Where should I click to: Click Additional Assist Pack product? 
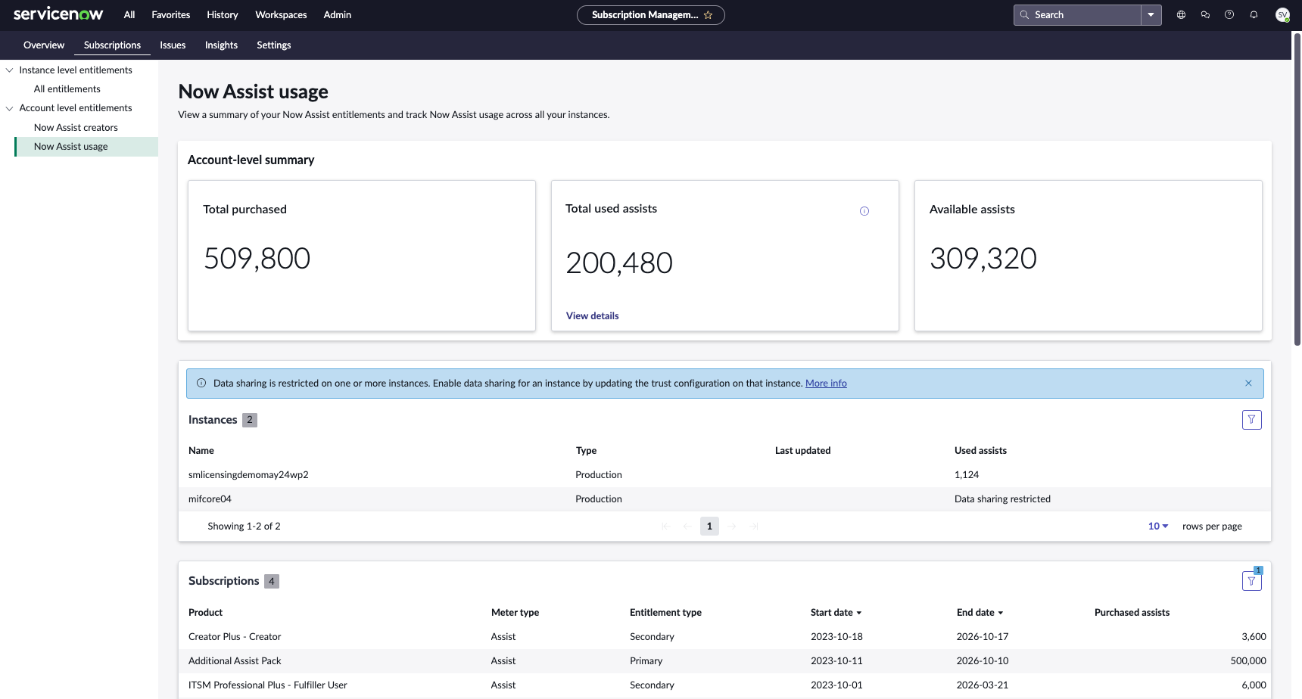click(235, 661)
